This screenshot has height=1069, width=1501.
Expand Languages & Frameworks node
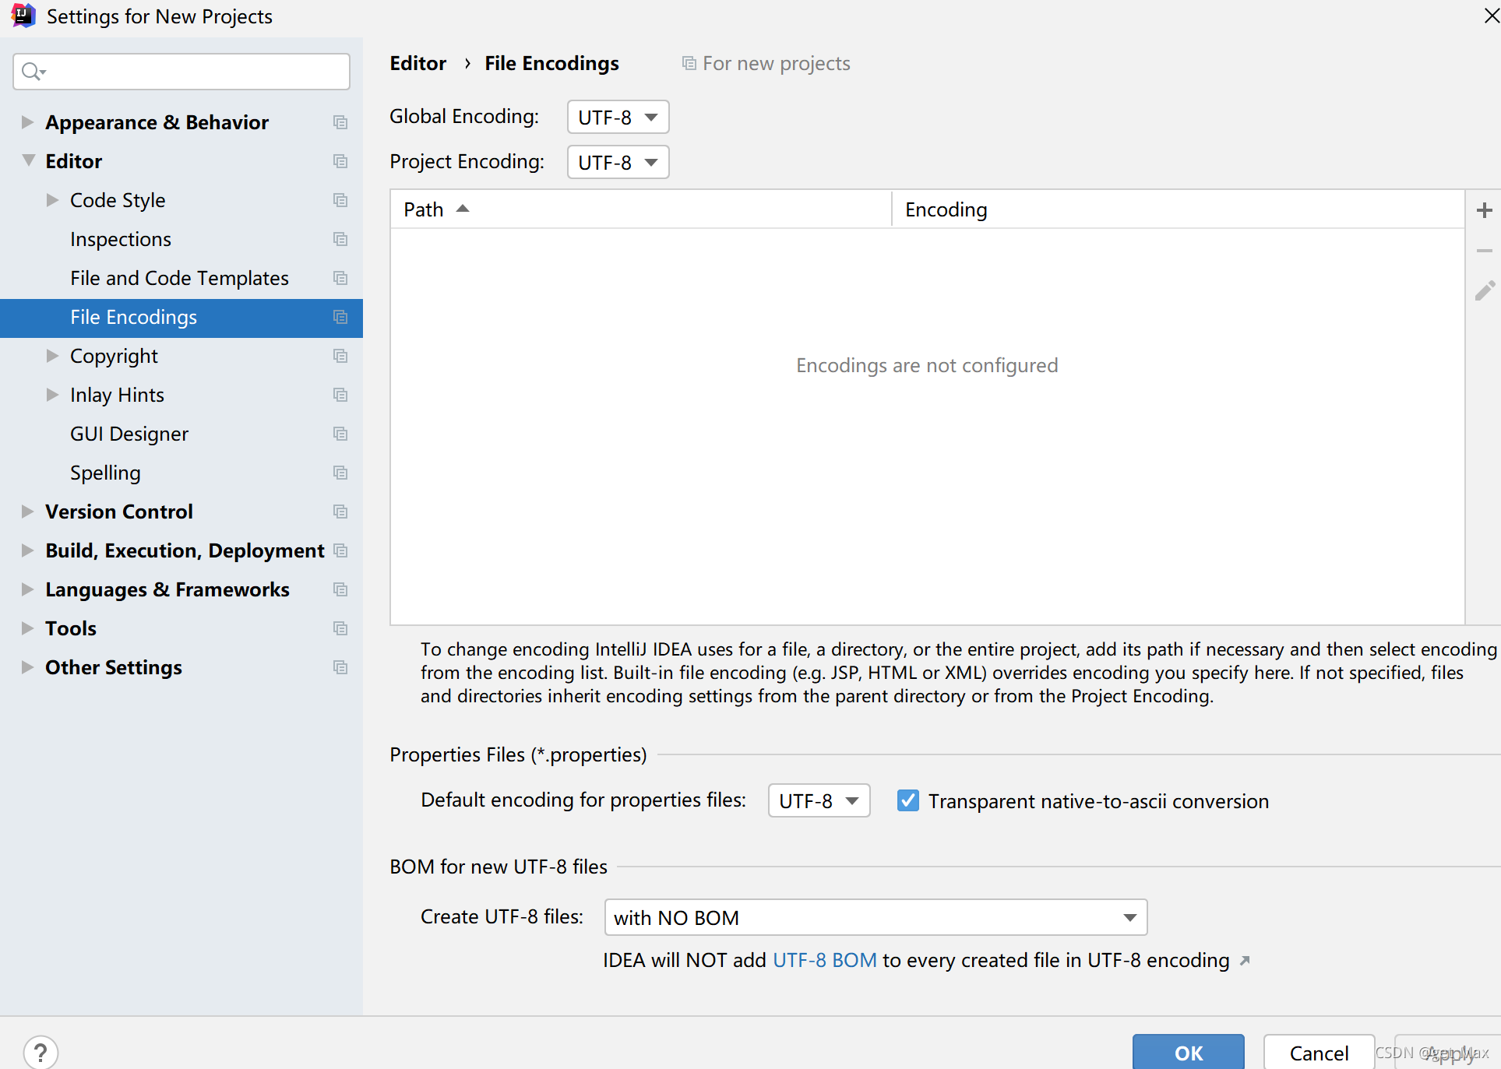[x=27, y=589]
